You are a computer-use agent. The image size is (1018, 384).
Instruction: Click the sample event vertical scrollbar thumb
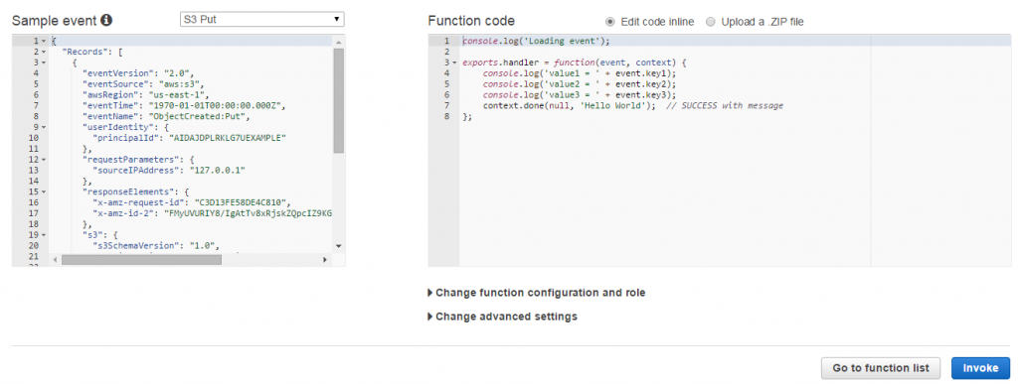[x=338, y=100]
